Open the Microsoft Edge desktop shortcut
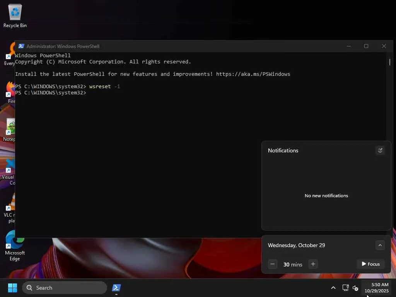 15,246
